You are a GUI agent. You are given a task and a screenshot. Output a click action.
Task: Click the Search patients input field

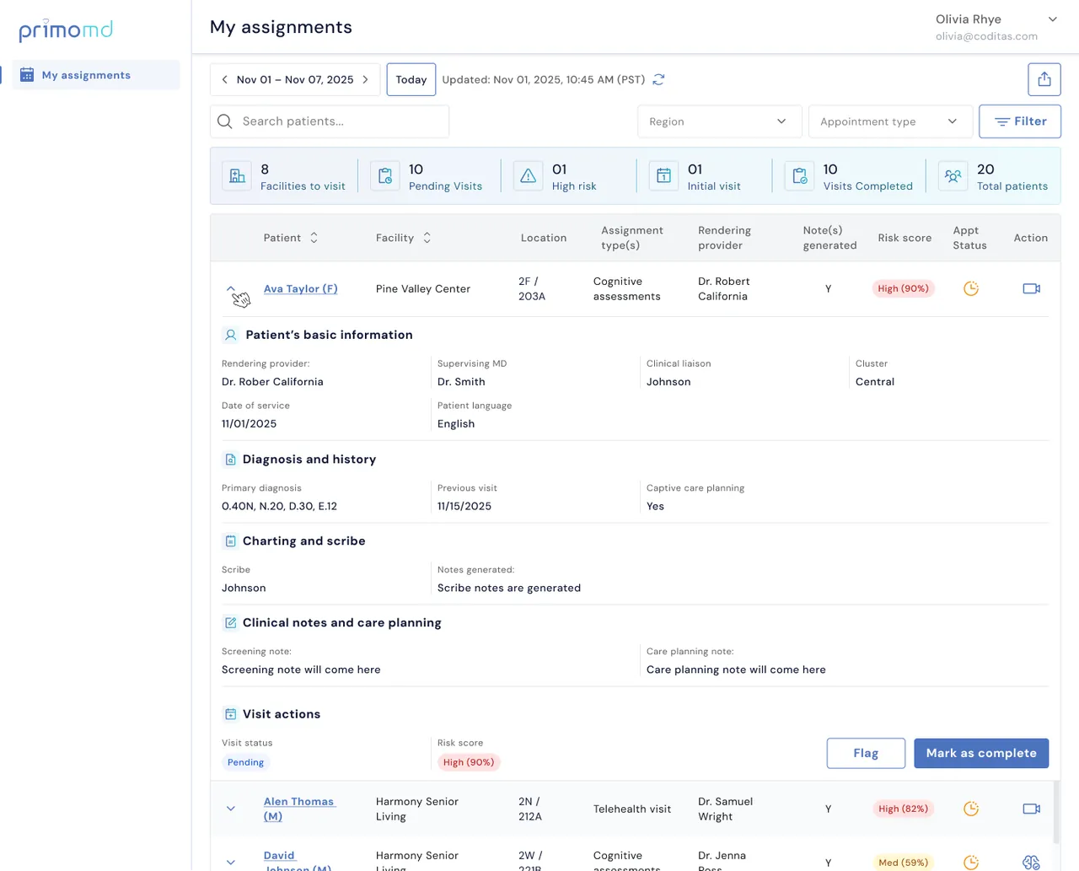(330, 121)
